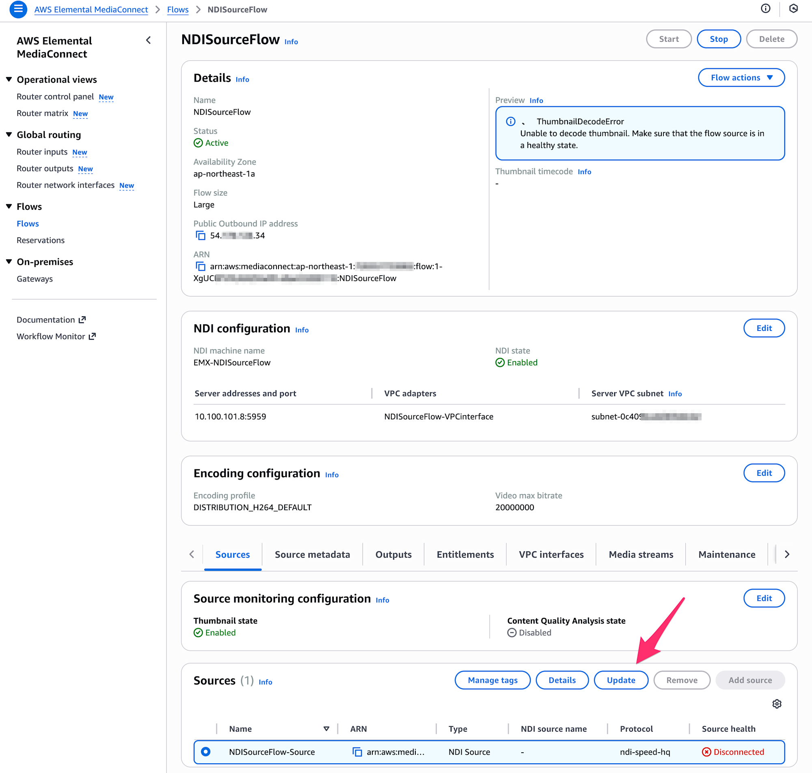Image resolution: width=812 pixels, height=773 pixels.
Task: Collapse the side navigation panel arrow
Action: coord(148,40)
